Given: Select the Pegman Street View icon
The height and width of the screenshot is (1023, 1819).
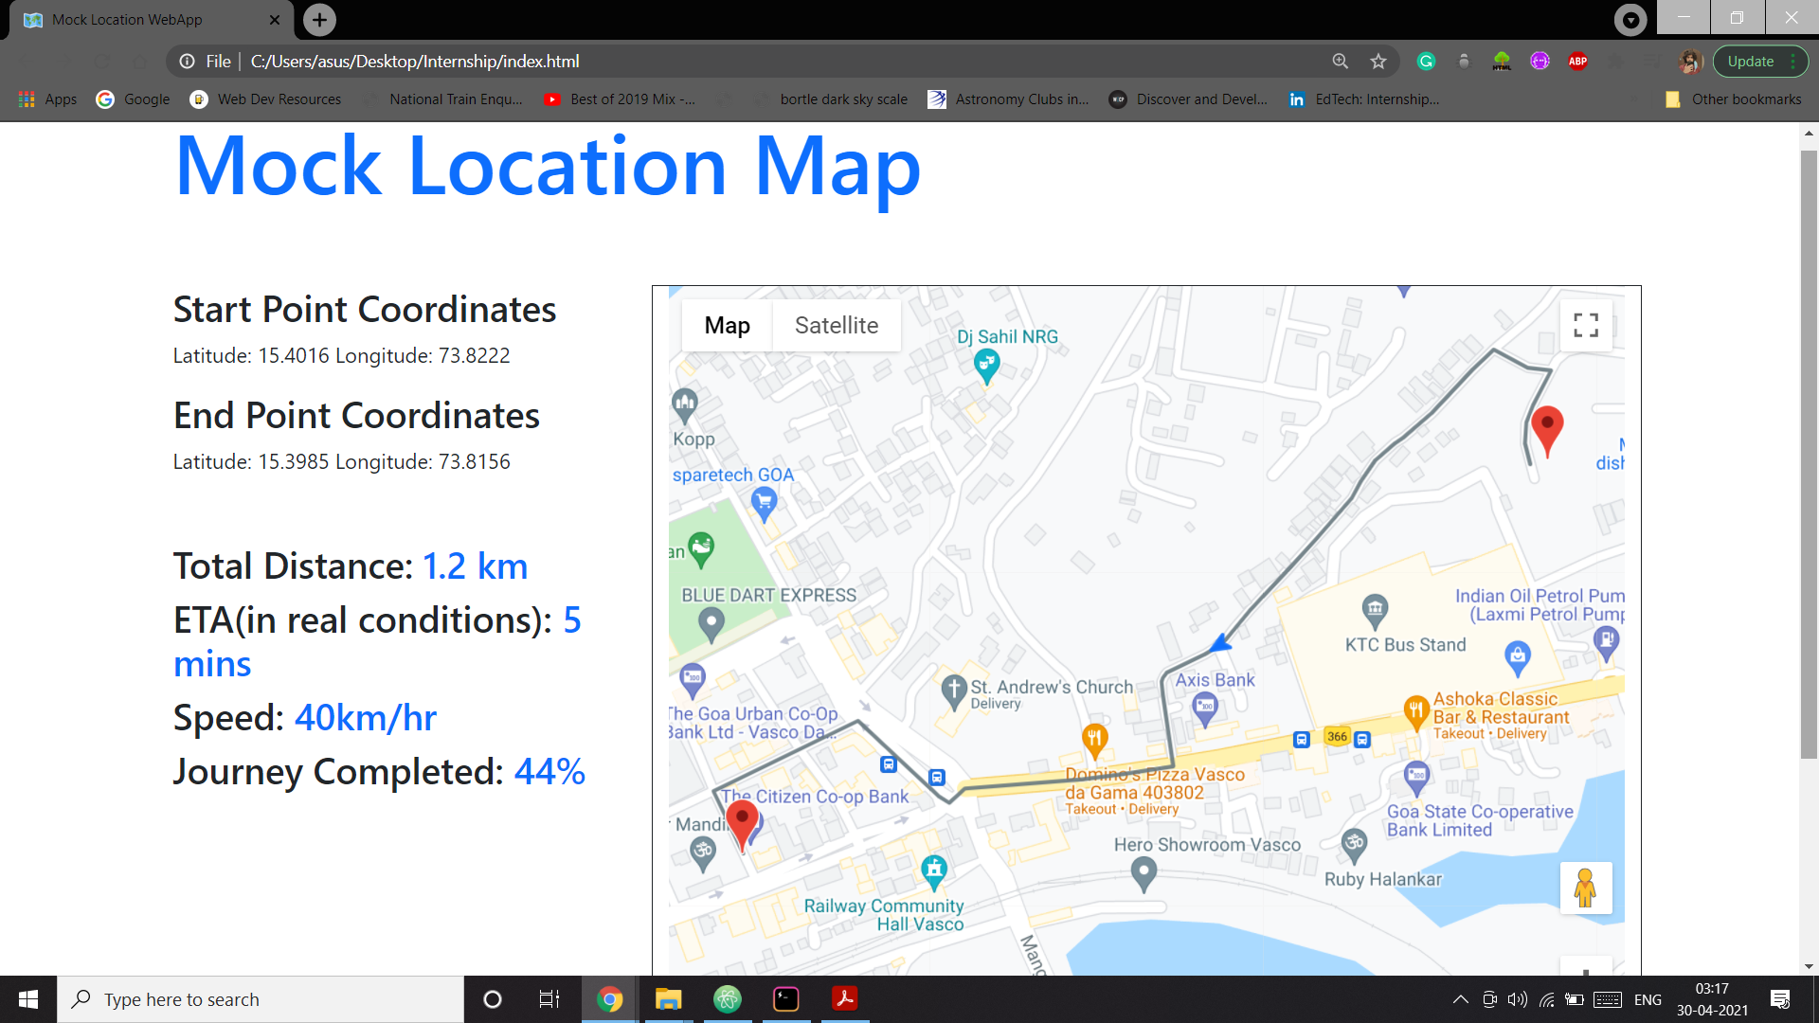Looking at the screenshot, I should tap(1587, 888).
